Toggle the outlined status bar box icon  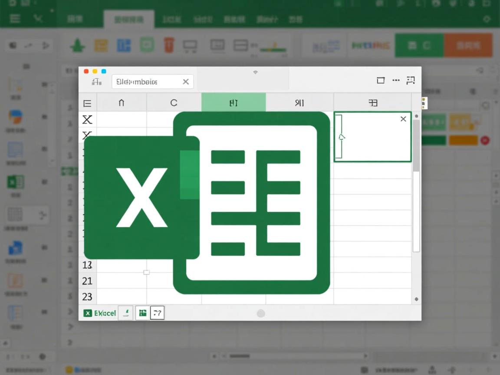coord(157,312)
